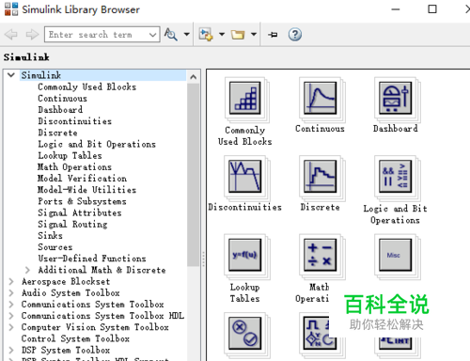470x361 pixels.
Task: Click the search binoculars icon
Action: click(x=171, y=34)
